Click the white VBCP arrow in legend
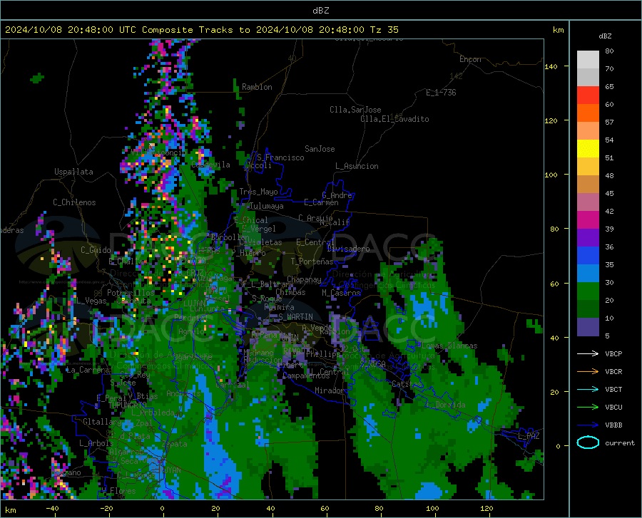This screenshot has width=642, height=518. click(x=588, y=353)
